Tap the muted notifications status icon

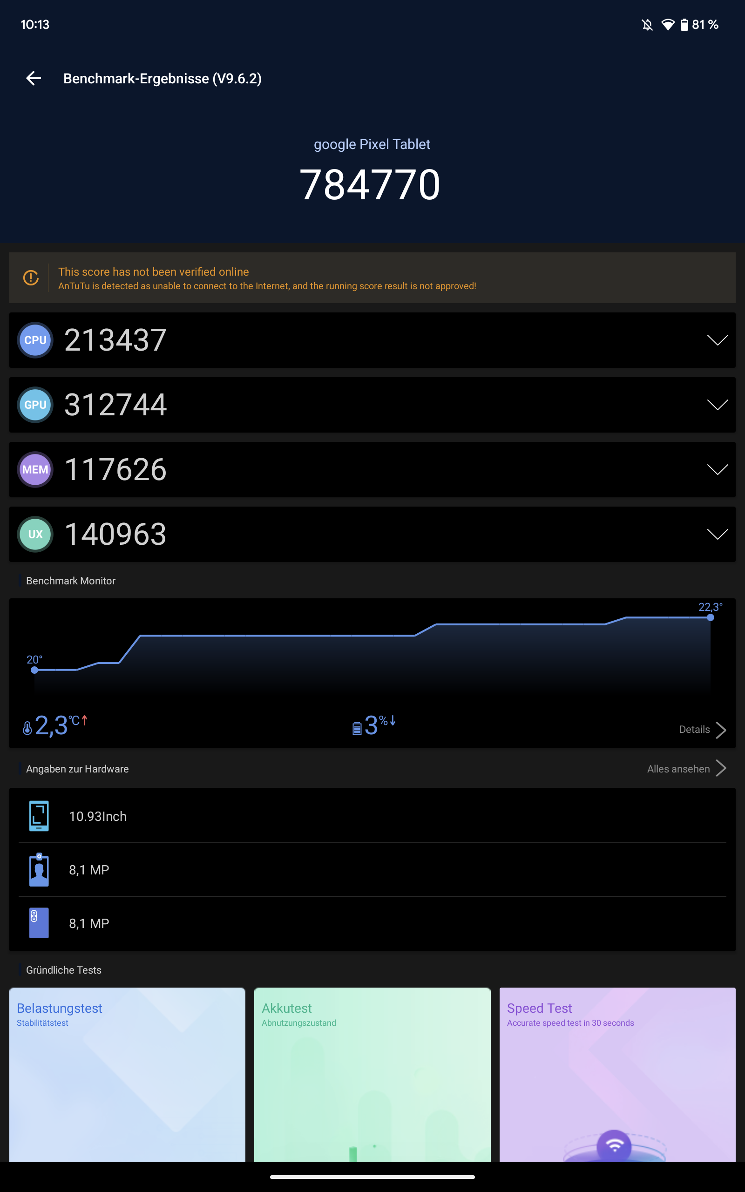[x=647, y=25]
